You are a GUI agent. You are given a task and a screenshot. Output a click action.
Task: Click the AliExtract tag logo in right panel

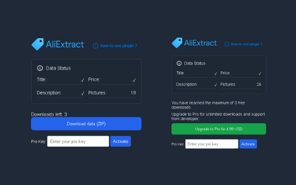(x=177, y=43)
